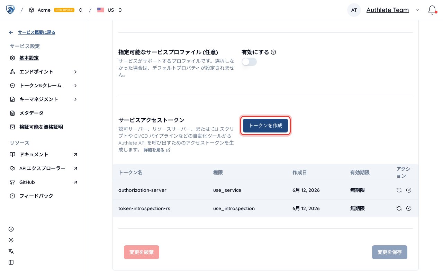Click external arrow next to APIエクスプローラー
Image resolution: width=443 pixels, height=276 pixels.
point(75,168)
